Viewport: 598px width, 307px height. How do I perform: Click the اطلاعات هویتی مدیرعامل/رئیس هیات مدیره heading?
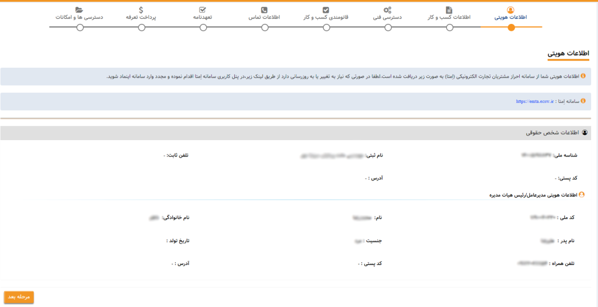[x=533, y=195]
